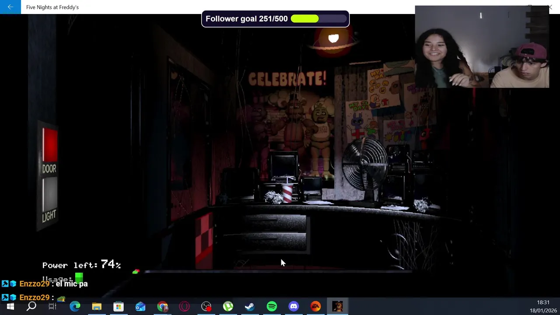
Task: Open Task View on the taskbar
Action: 52,307
